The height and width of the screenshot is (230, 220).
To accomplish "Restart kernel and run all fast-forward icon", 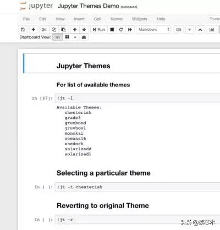I will [x=130, y=30].
